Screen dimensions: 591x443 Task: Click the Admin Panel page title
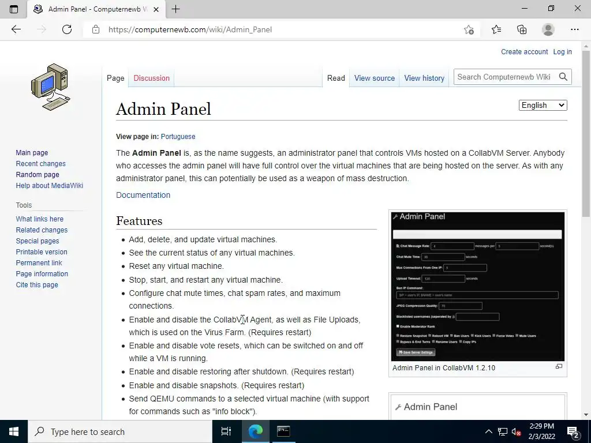pos(163,109)
